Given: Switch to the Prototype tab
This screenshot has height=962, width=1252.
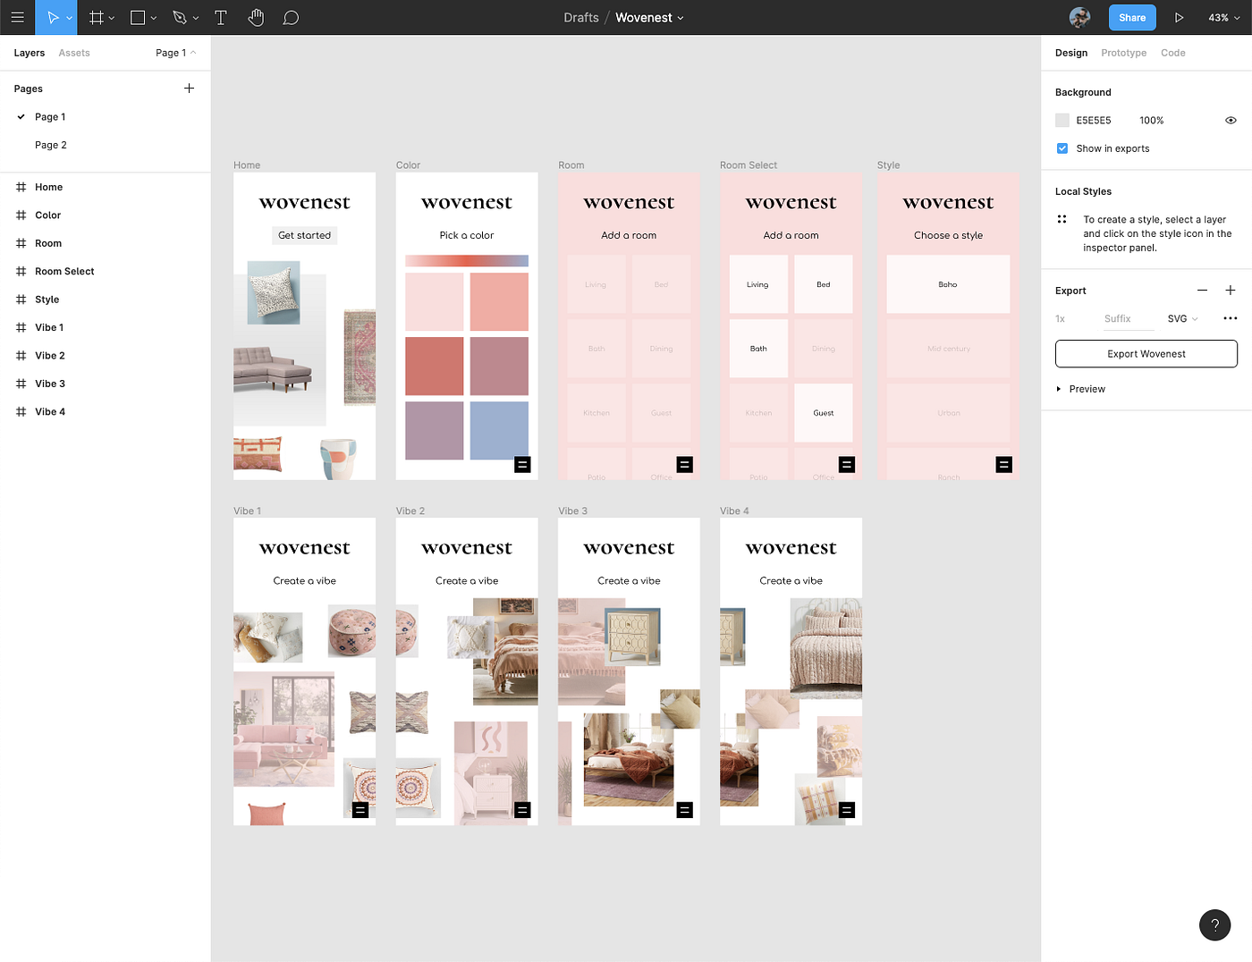Looking at the screenshot, I should click(x=1124, y=53).
